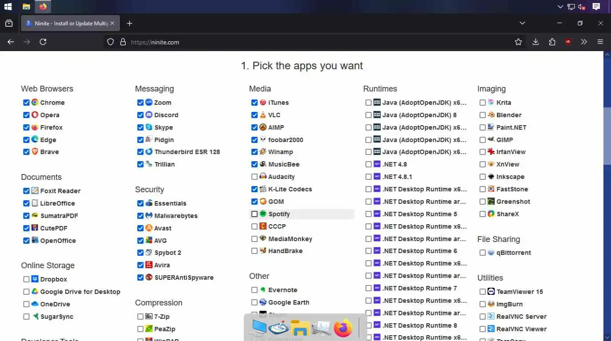The width and height of the screenshot is (611, 341).
Task: Expand the more tools overflow chevron
Action: pyautogui.click(x=584, y=42)
